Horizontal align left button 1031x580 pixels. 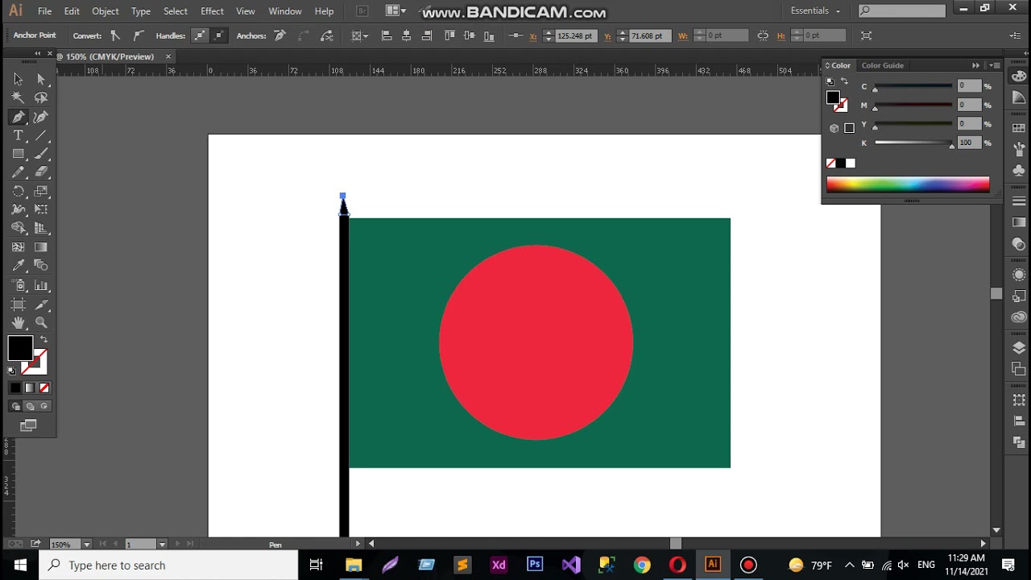coord(387,35)
